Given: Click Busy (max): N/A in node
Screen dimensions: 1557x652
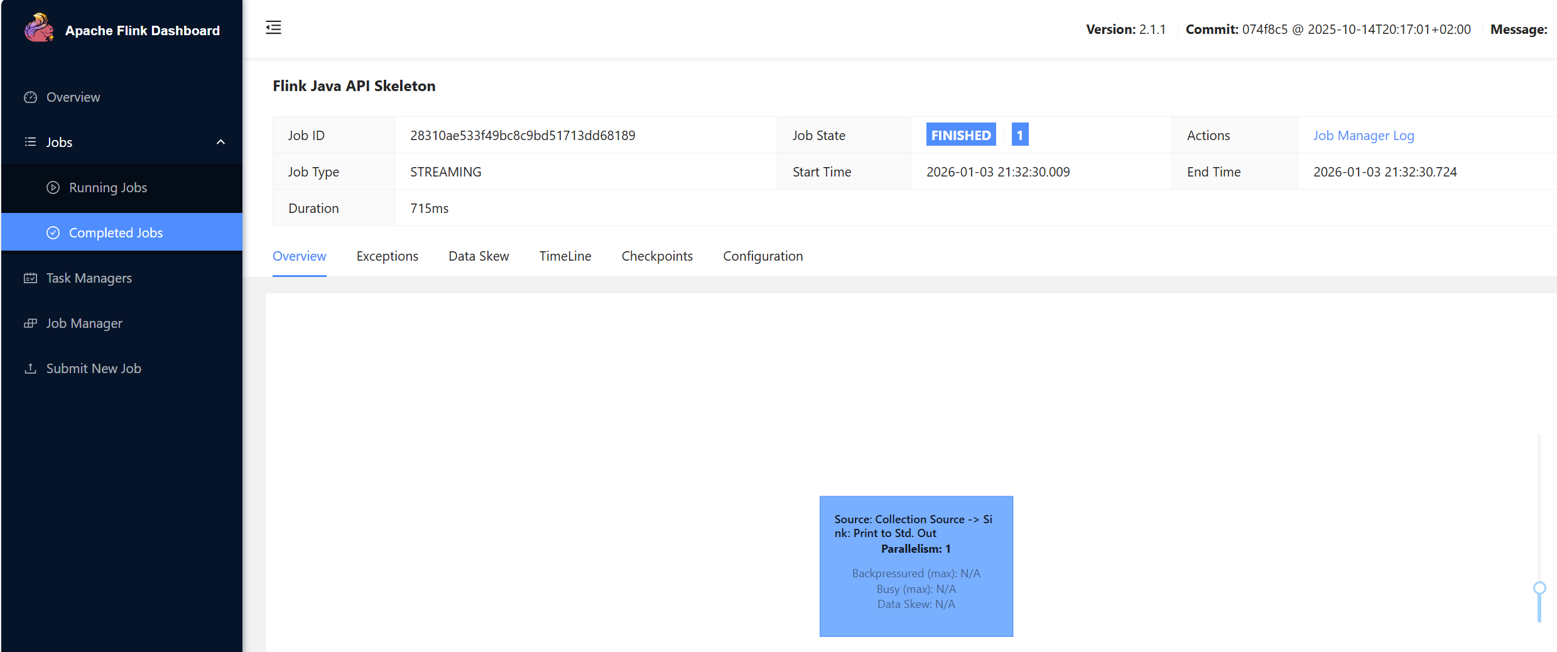Looking at the screenshot, I should (916, 589).
